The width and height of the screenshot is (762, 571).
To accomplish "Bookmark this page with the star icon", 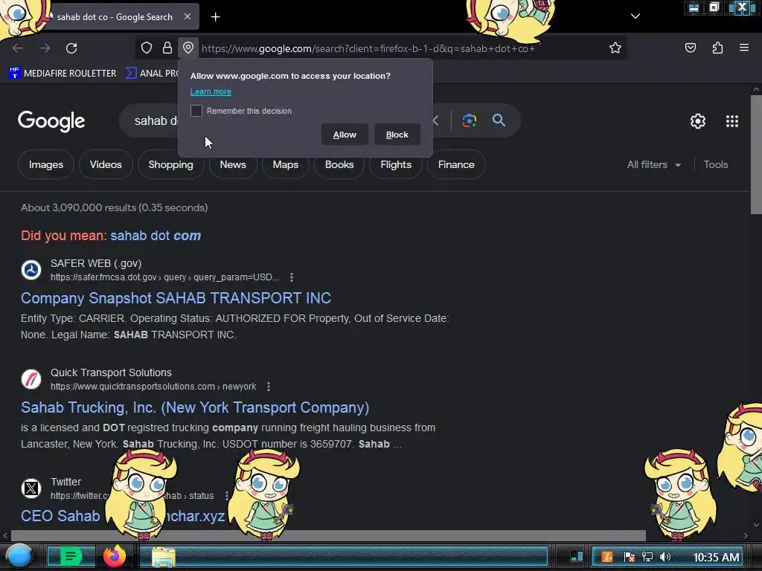I will coord(615,48).
